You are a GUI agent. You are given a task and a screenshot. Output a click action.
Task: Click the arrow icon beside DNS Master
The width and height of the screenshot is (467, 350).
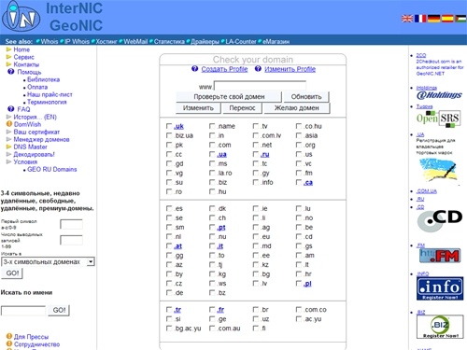[8, 147]
